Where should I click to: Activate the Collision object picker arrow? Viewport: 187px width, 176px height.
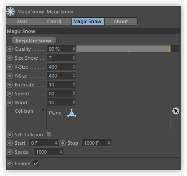click(176, 111)
